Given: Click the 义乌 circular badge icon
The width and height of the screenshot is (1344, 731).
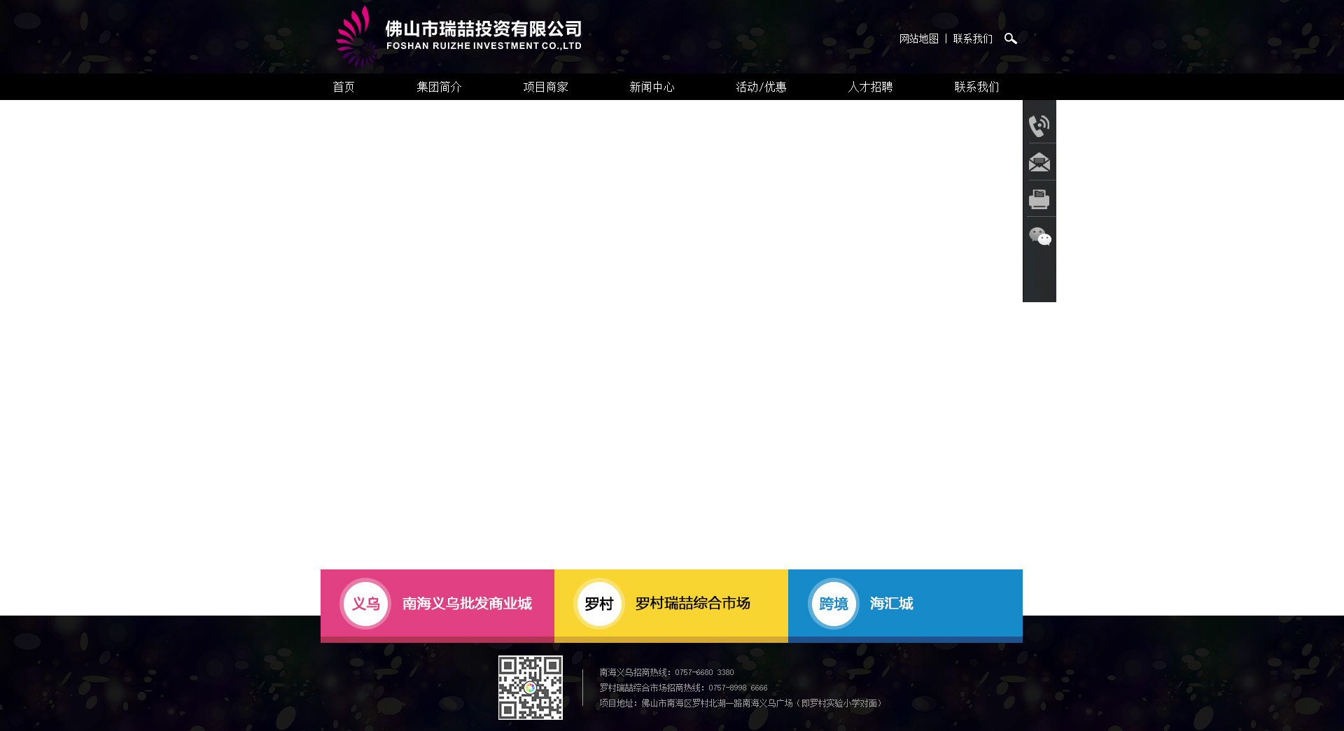Looking at the screenshot, I should 365,604.
